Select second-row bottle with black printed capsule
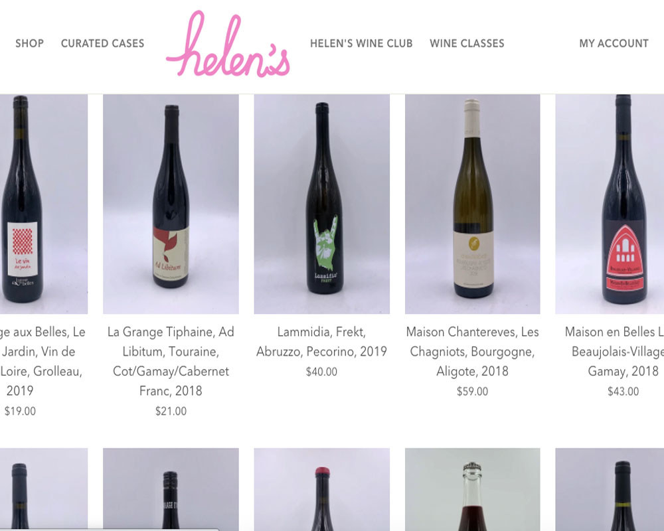Image resolution: width=664 pixels, height=531 pixels. [x=171, y=489]
